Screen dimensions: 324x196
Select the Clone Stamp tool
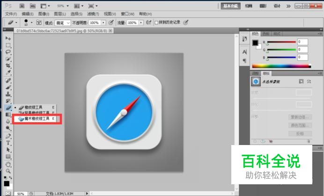[8, 94]
